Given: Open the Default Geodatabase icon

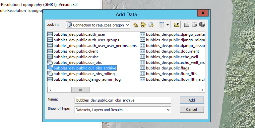Looking at the screenshot, I should coord(151,25).
